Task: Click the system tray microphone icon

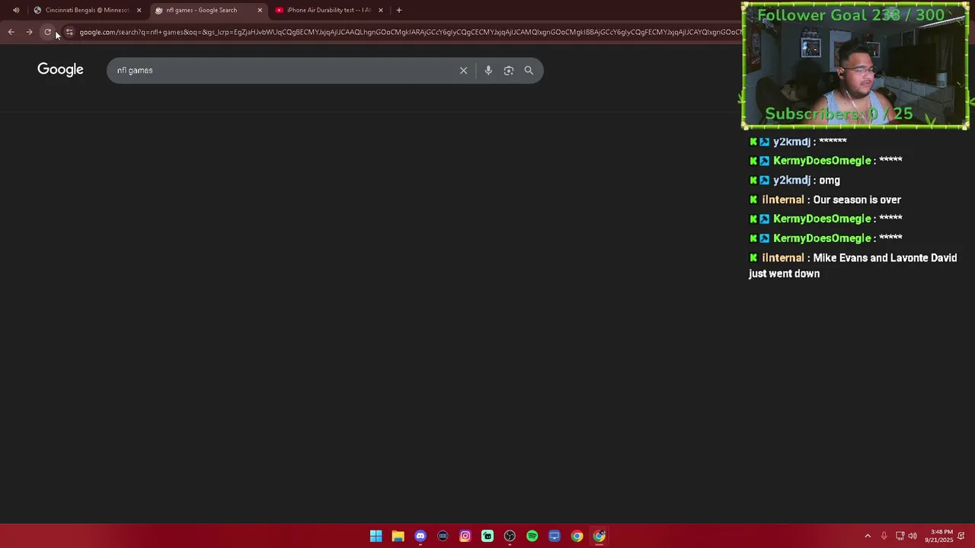Action: pos(884,536)
